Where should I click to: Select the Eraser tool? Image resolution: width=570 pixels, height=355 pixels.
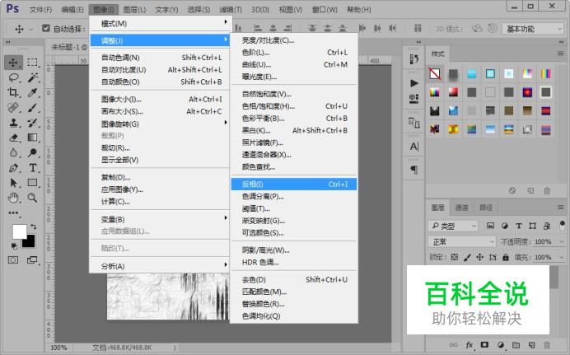tap(13, 138)
